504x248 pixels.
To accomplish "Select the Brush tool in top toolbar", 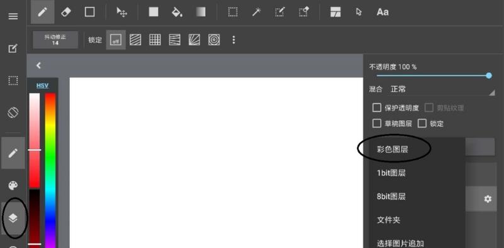I will 42,12.
